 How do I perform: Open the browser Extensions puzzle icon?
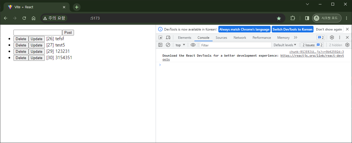(x=293, y=18)
